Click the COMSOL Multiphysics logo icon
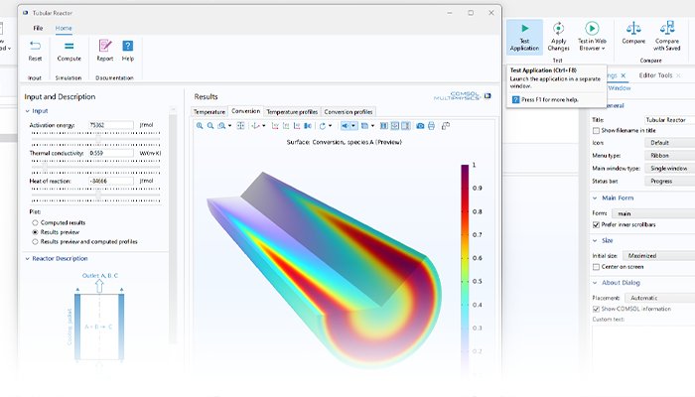This screenshot has height=397, width=695. (x=487, y=95)
